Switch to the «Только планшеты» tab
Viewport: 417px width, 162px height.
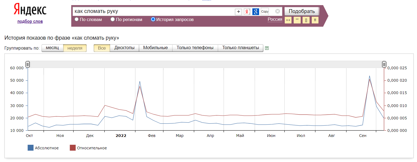click(240, 48)
